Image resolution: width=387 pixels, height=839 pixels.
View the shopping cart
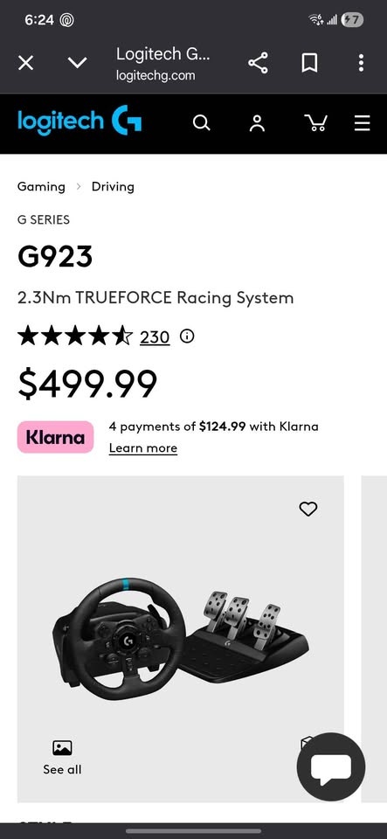(316, 123)
